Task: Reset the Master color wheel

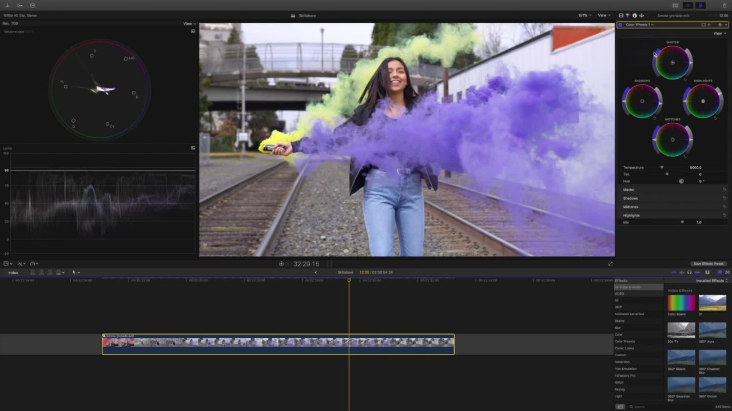Action: click(x=686, y=79)
